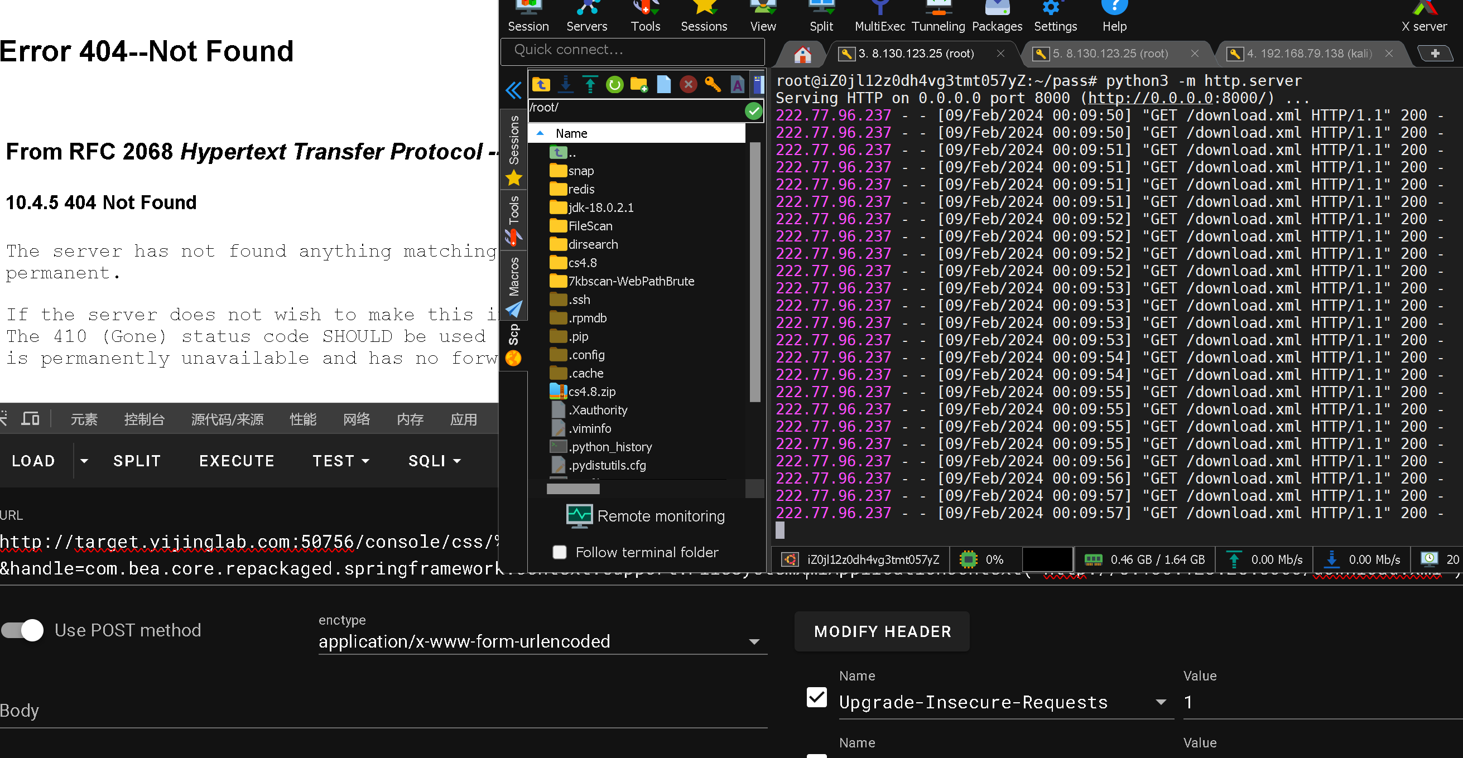Open the enctype dropdown
Screen dimensions: 1463x758
[754, 642]
